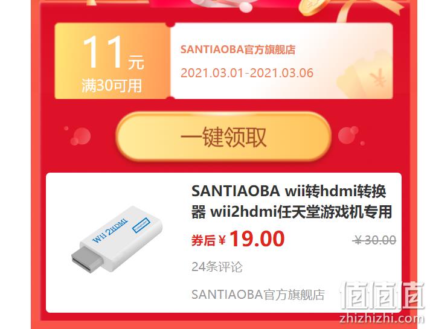
Task: Select the 11元 coupon amount panel
Action: (112, 61)
